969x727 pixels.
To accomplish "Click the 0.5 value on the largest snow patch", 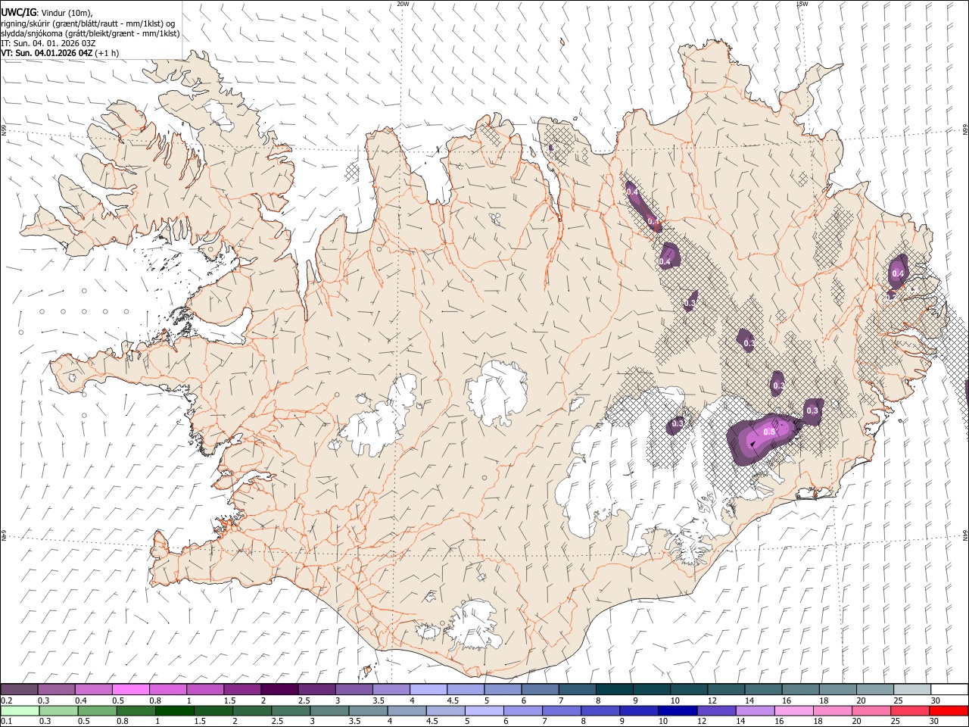I will coord(769,432).
